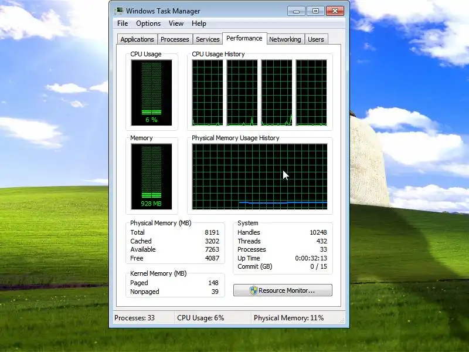Viewport: 469px width, 352px height.
Task: Click the Commit (GB) value 0 / 15
Action: click(x=318, y=266)
